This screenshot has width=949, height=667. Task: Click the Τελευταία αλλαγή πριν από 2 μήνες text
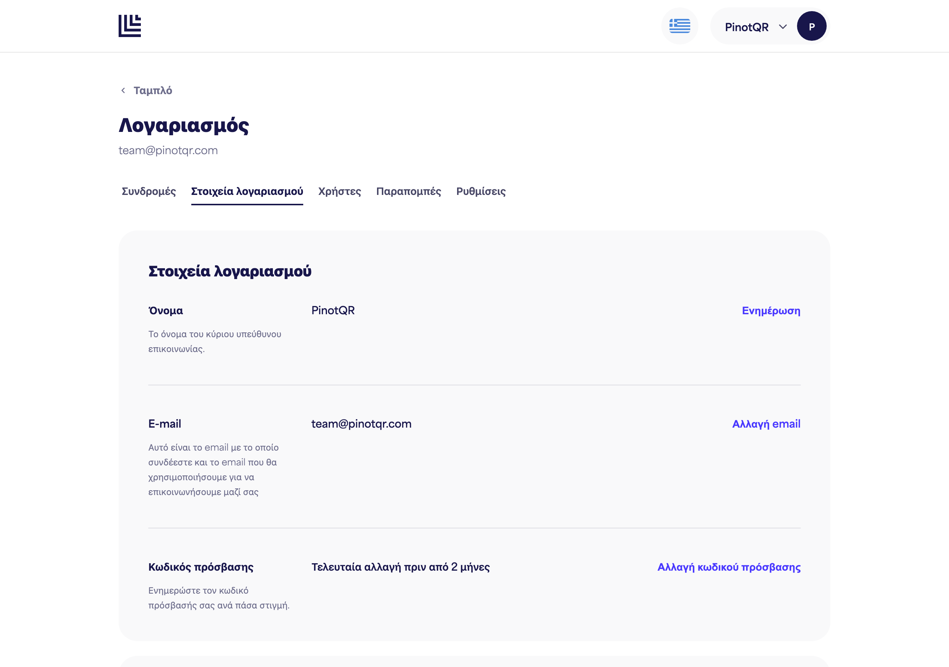[400, 567]
